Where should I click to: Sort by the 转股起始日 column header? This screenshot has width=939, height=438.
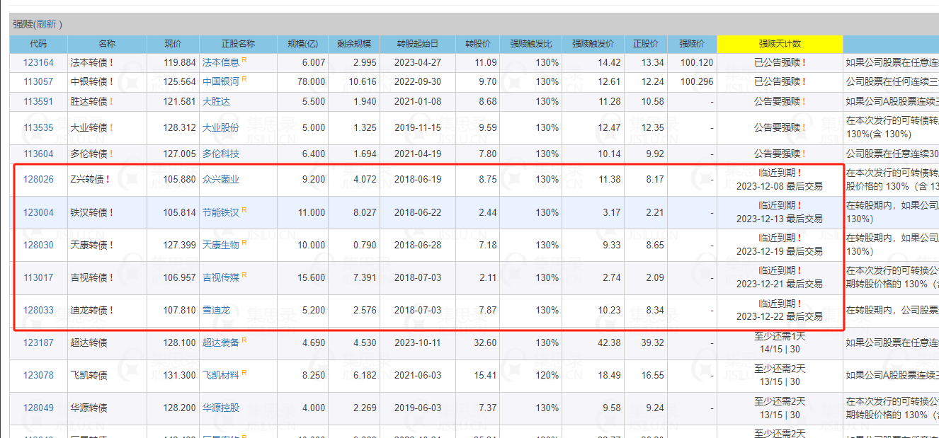(x=417, y=44)
